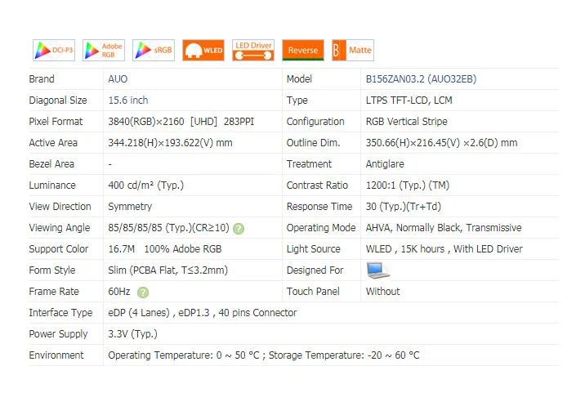Click the Diagonal Size row label
Image resolution: width=585 pixels, height=402 pixels.
pos(58,100)
